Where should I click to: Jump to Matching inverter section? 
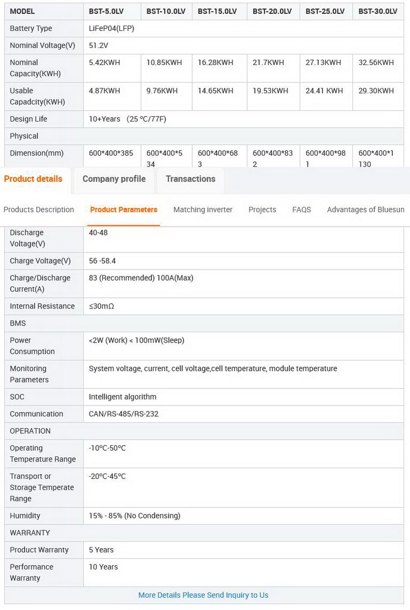203,209
